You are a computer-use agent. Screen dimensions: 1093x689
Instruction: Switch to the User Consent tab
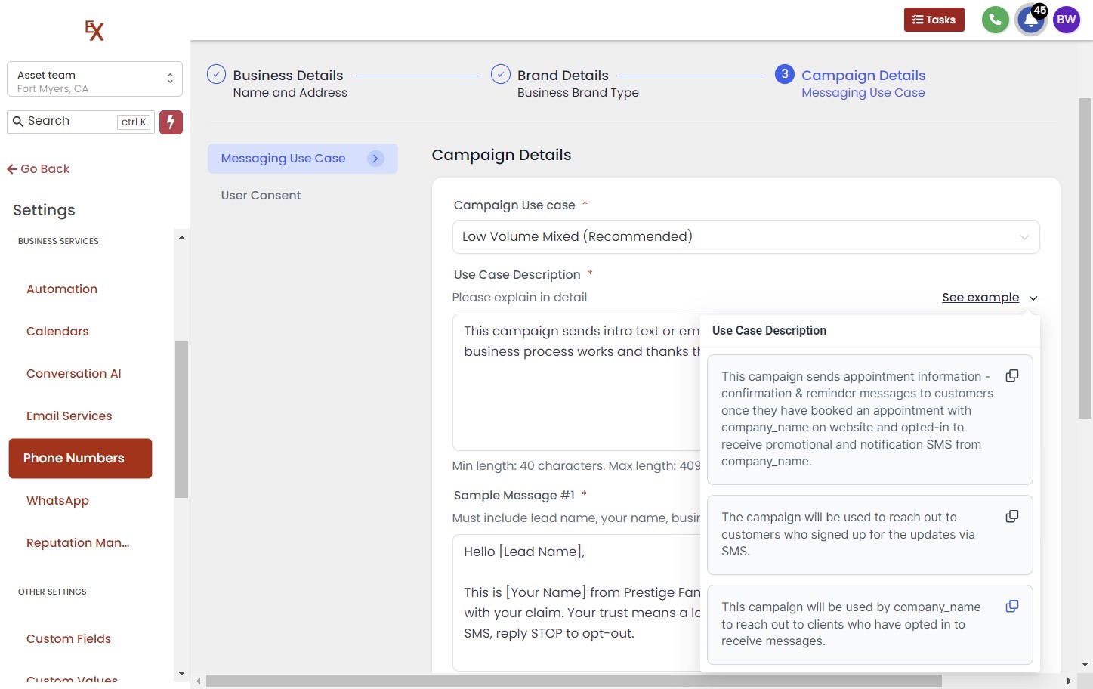tap(261, 196)
